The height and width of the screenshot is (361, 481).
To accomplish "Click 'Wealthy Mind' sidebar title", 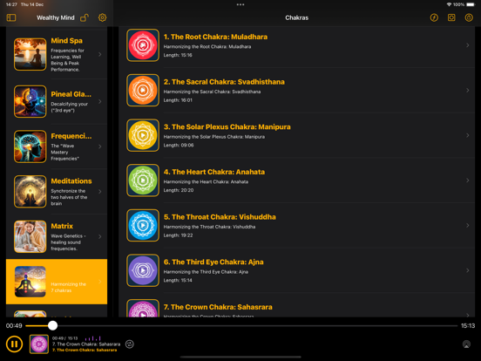I will (56, 17).
